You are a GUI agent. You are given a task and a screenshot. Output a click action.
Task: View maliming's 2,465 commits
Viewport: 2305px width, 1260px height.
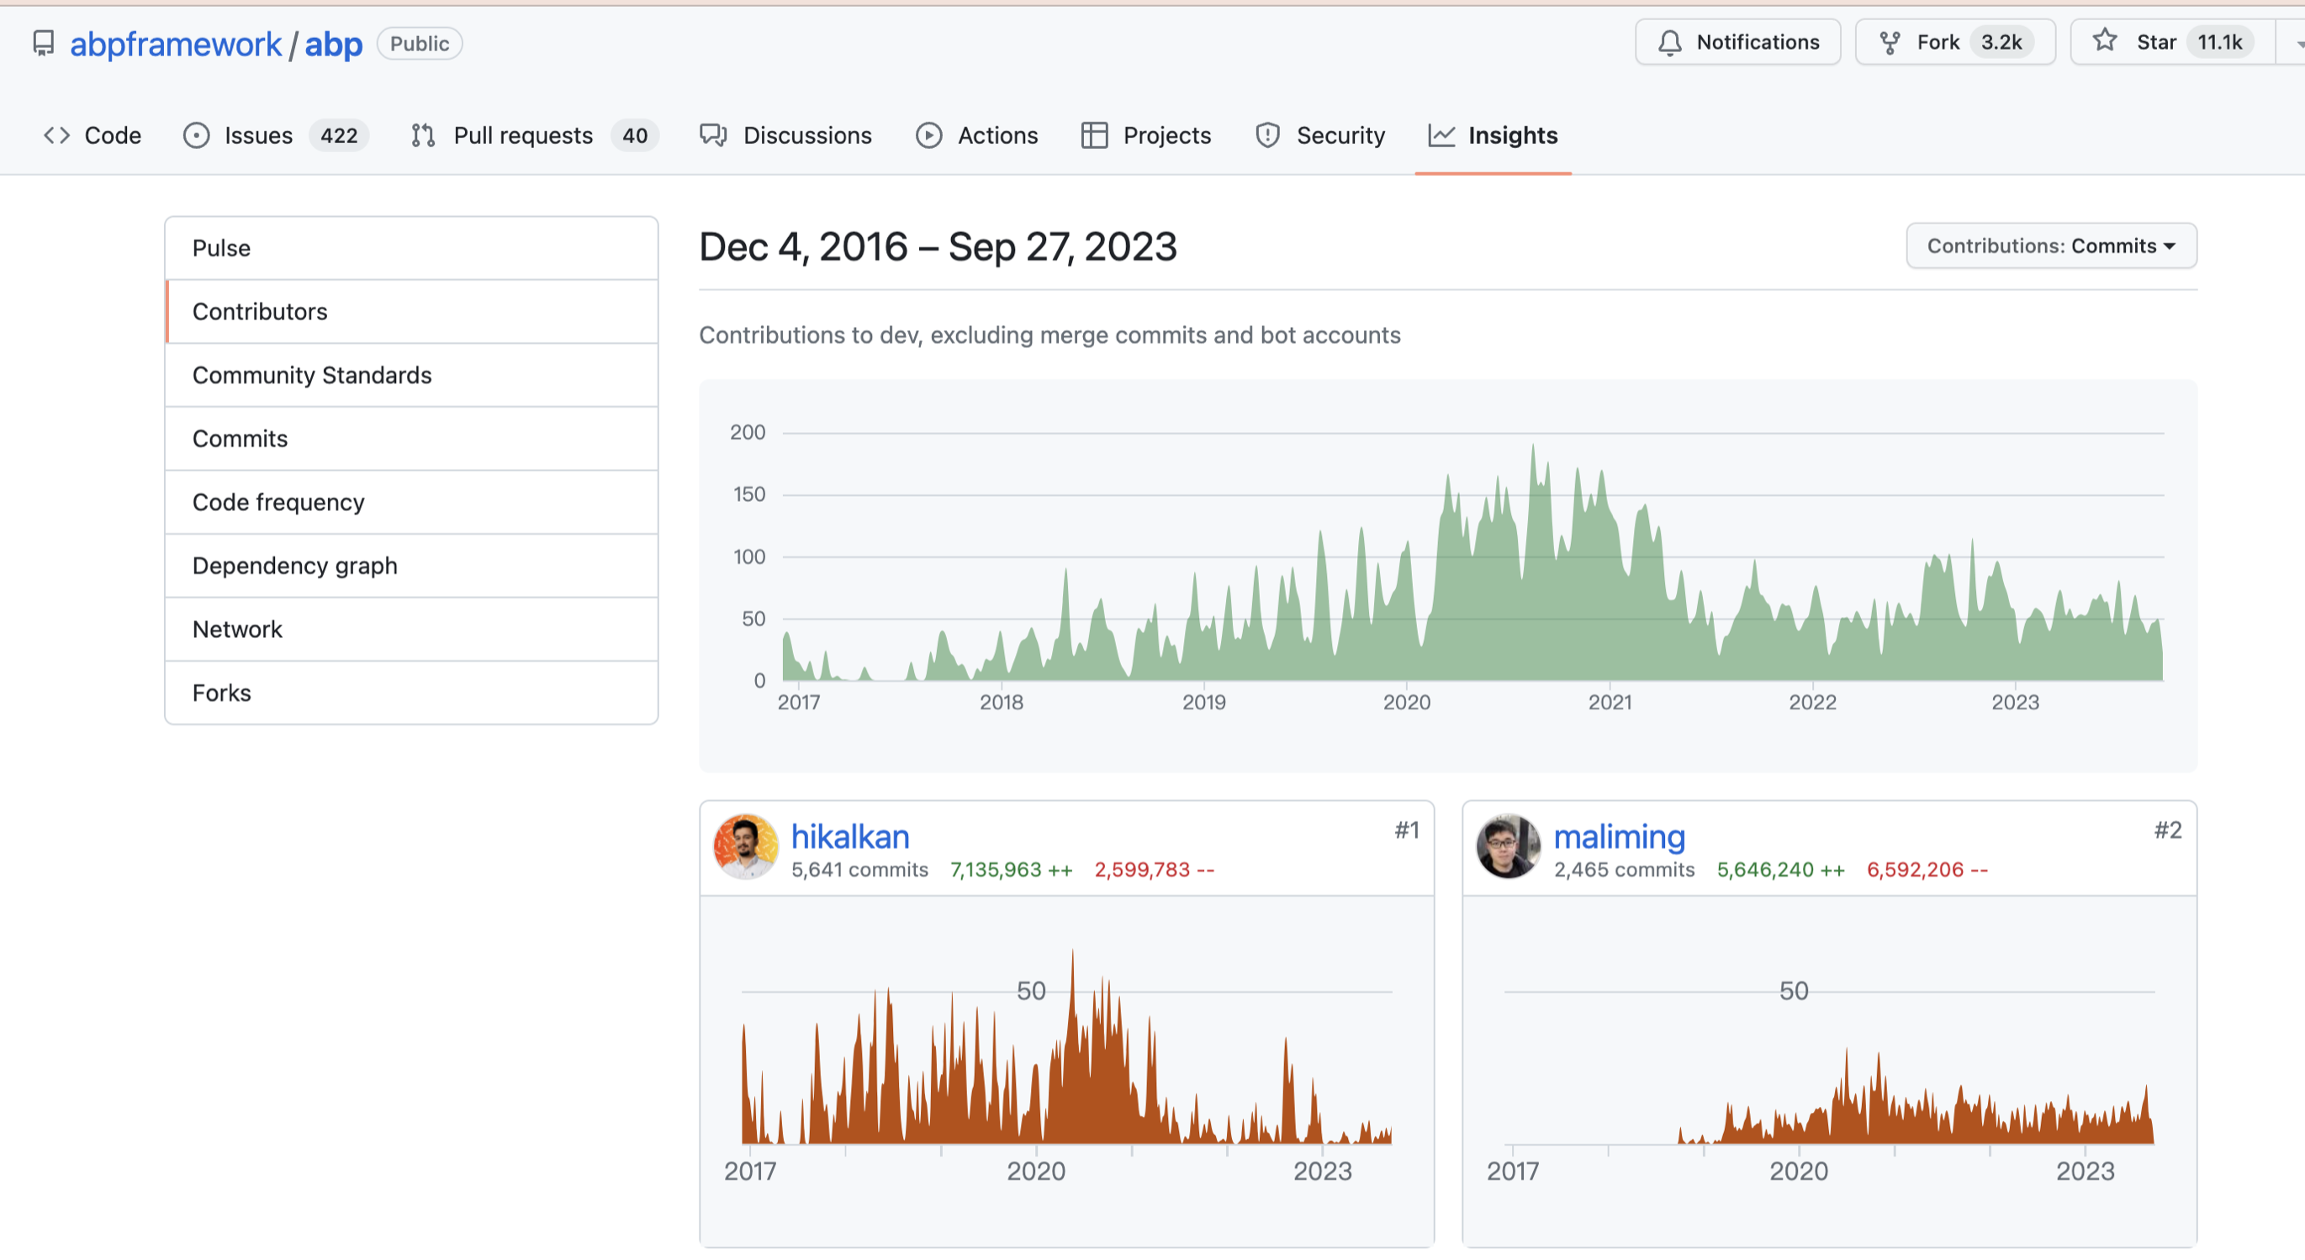coord(1623,869)
